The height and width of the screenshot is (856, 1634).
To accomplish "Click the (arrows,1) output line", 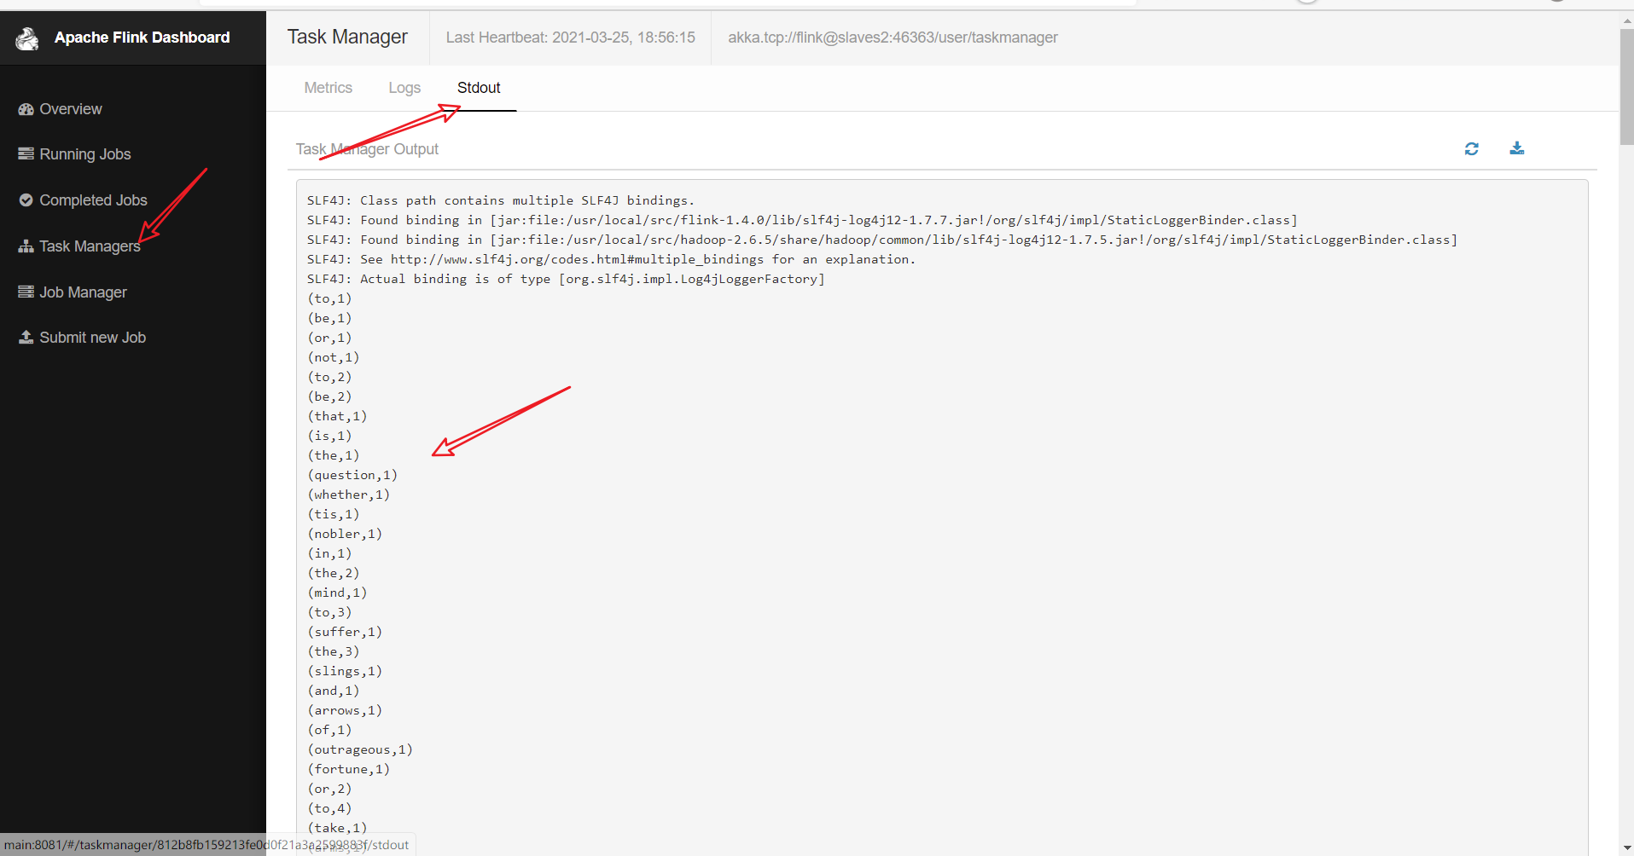I will 345,710.
